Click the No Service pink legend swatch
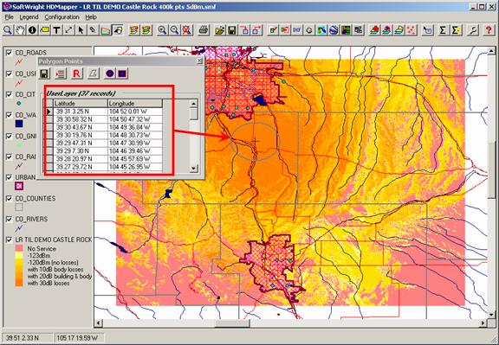Image resolution: width=499 pixels, height=345 pixels. (x=19, y=248)
